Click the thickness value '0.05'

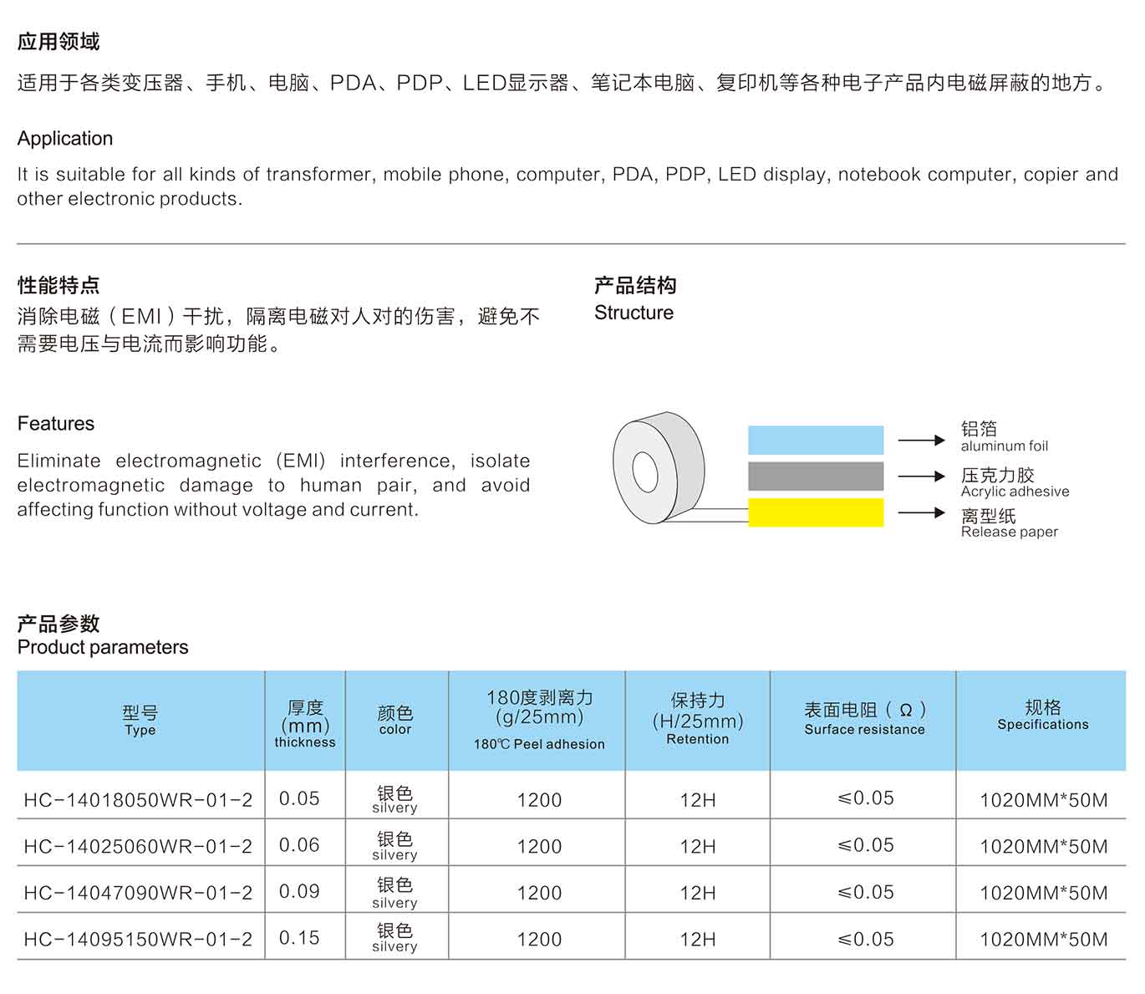(x=299, y=798)
